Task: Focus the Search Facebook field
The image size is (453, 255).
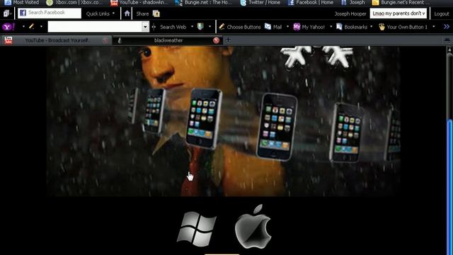Action: [50, 13]
